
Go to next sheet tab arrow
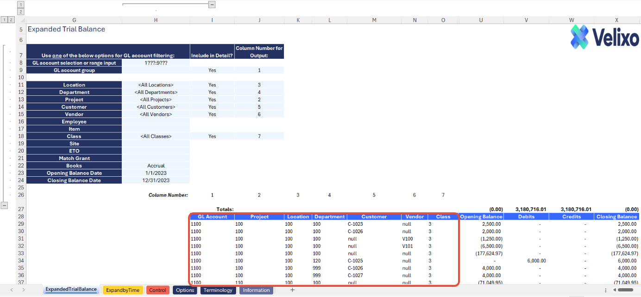point(23,290)
